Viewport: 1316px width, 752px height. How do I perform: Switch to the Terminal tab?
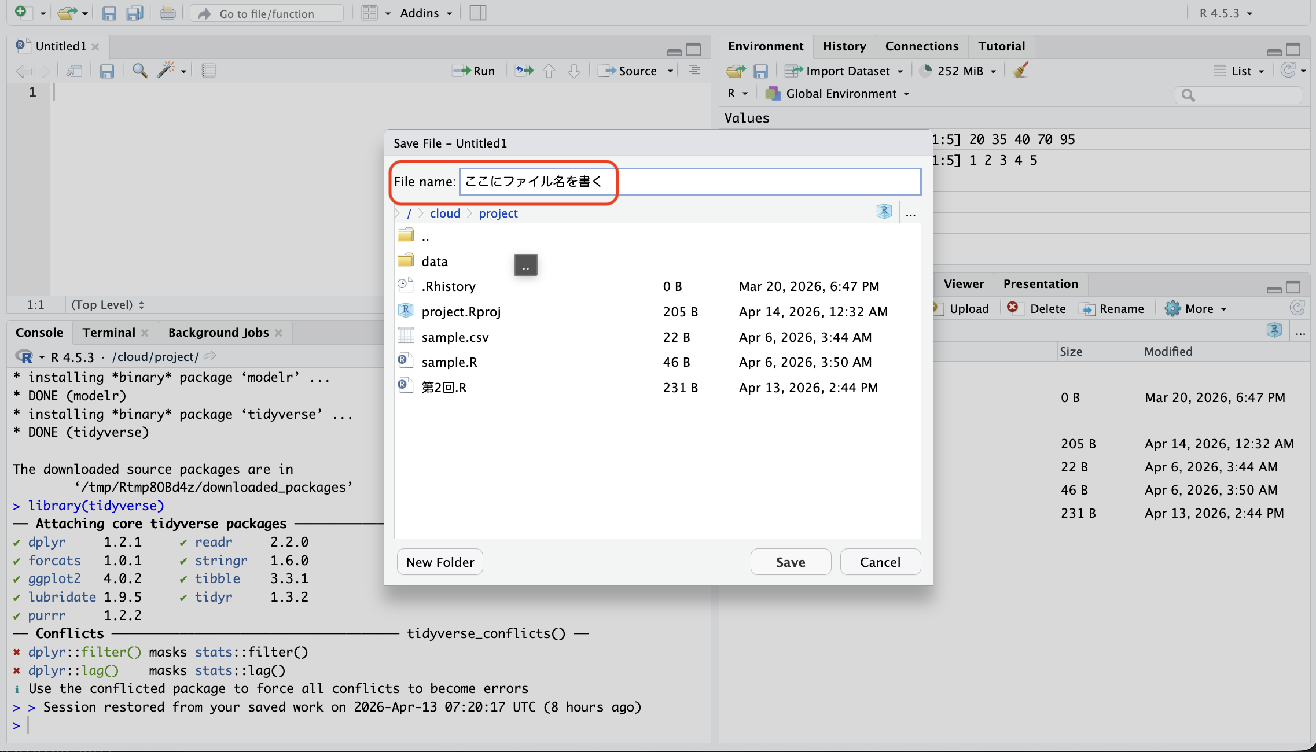point(109,332)
